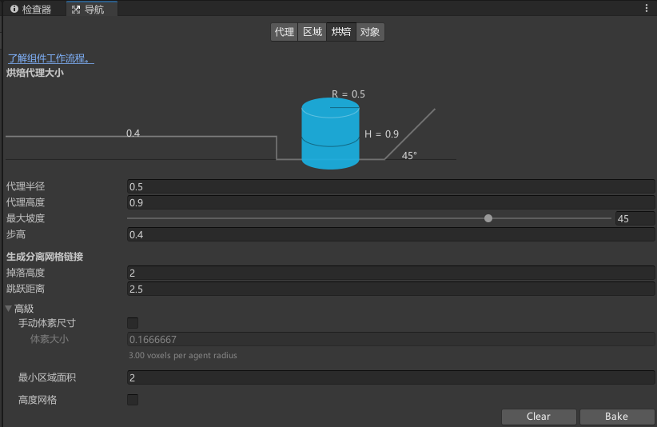Focus the 代理高度 value field
The height and width of the screenshot is (427, 657).
click(x=390, y=202)
